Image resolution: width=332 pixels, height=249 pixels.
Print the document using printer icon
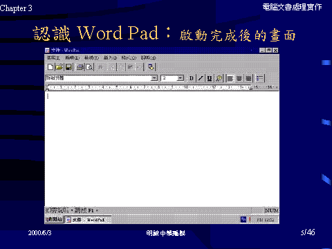tap(80, 67)
